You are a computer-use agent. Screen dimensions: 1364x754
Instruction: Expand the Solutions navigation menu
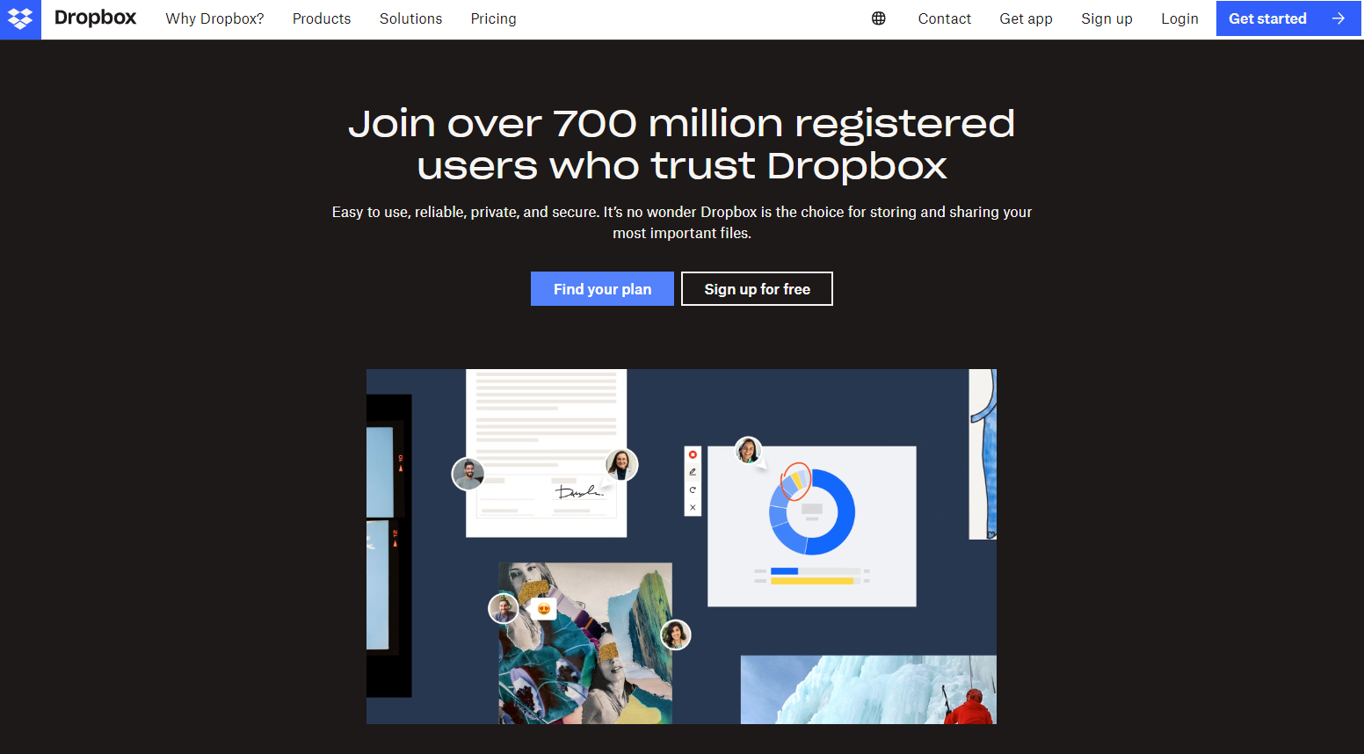click(410, 18)
